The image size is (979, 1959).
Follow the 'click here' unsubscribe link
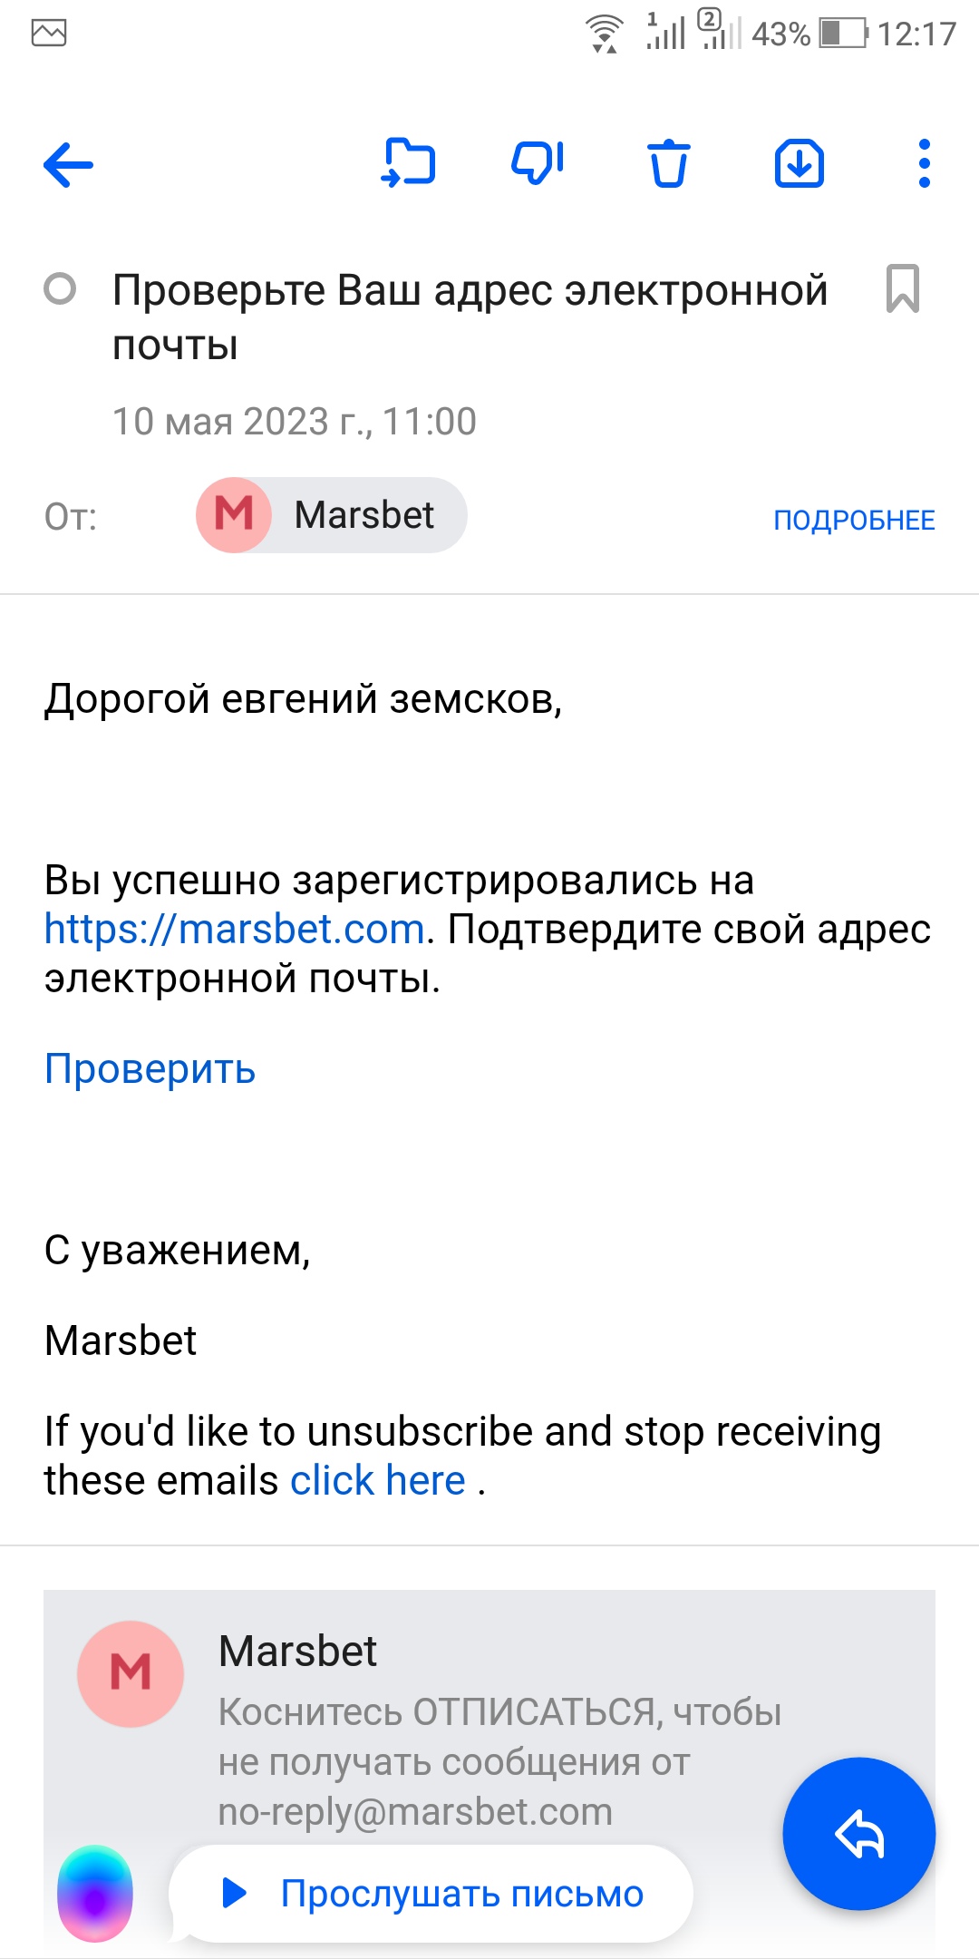377,1481
